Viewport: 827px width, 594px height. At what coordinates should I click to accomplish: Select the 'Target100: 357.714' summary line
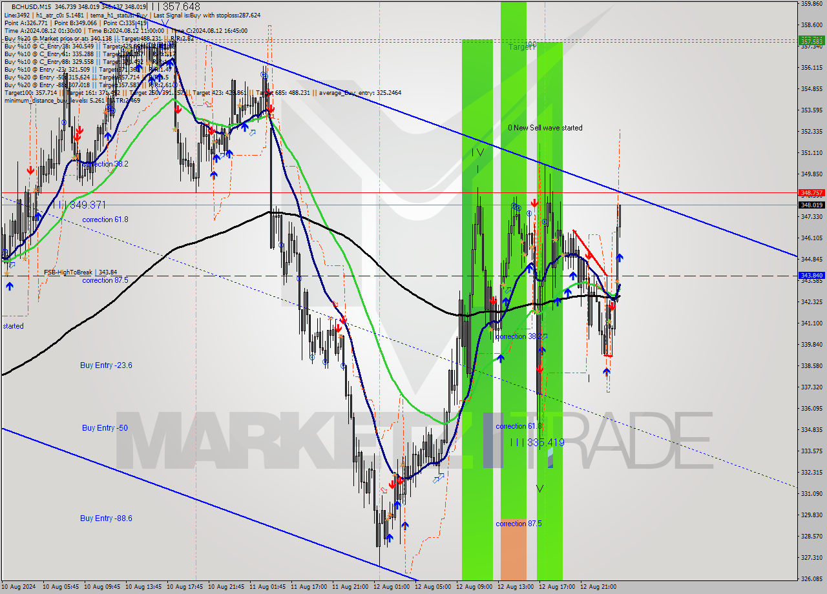click(x=202, y=92)
